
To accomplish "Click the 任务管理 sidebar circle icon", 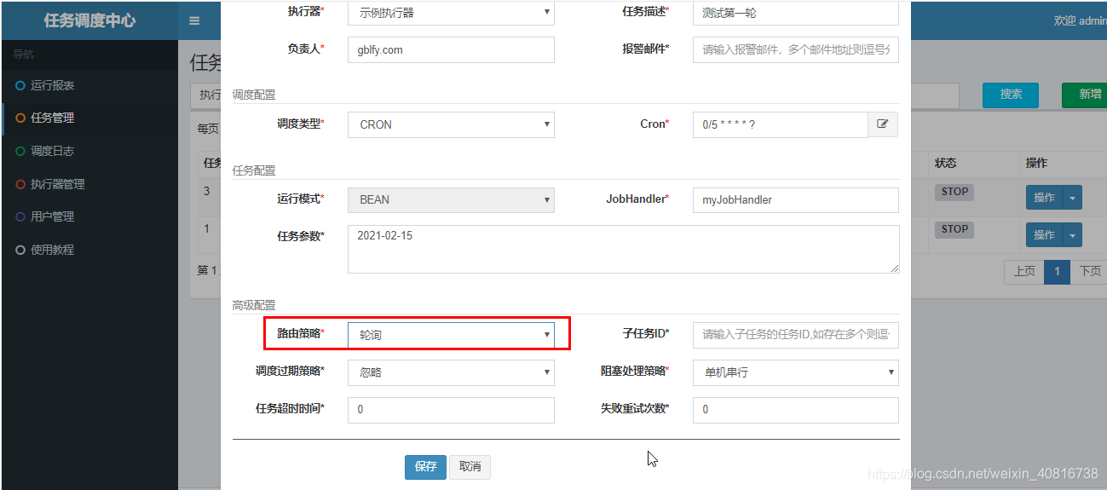I will [x=20, y=118].
